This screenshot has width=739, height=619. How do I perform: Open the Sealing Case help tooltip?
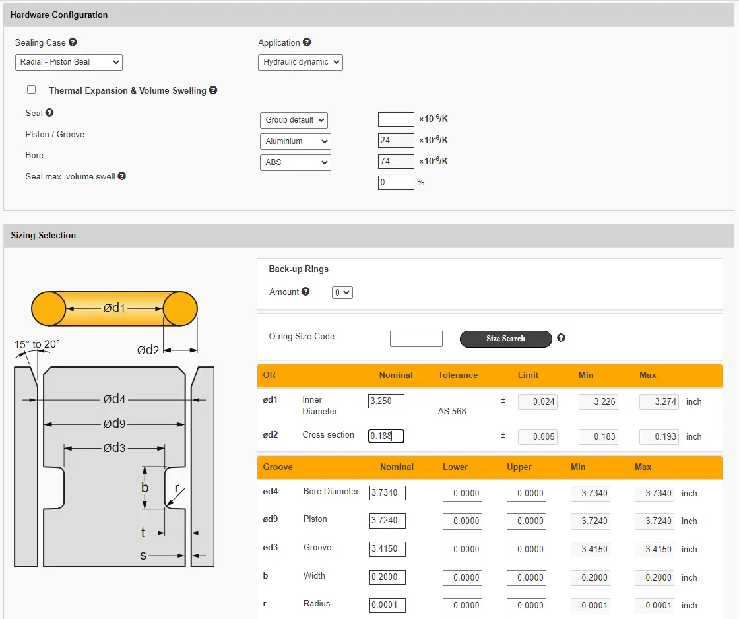[x=73, y=42]
